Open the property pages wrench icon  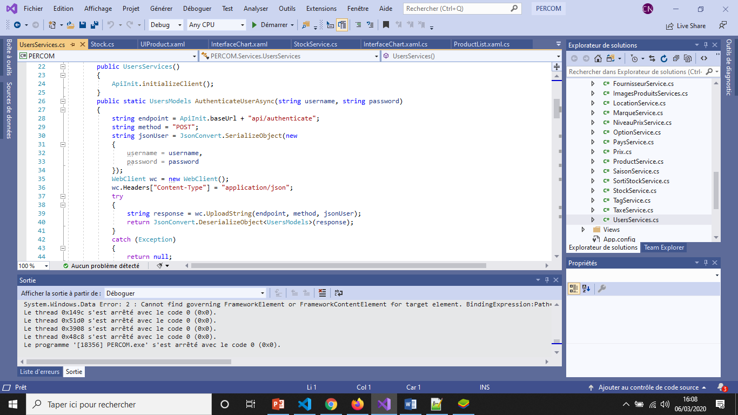[602, 289]
